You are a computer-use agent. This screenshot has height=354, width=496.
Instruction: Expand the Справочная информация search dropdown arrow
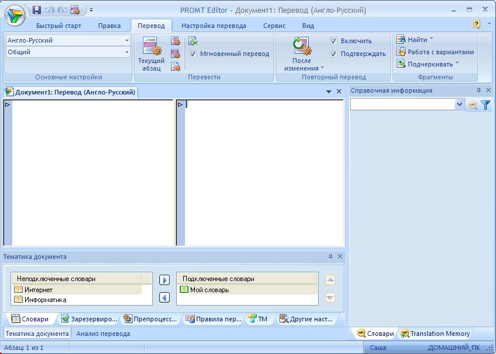[459, 104]
